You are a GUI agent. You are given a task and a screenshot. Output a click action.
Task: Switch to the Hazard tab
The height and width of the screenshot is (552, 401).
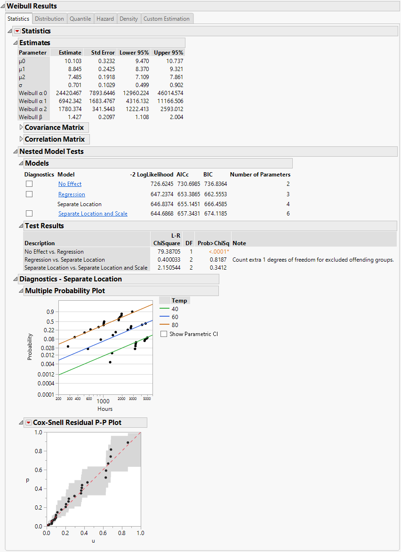105,19
